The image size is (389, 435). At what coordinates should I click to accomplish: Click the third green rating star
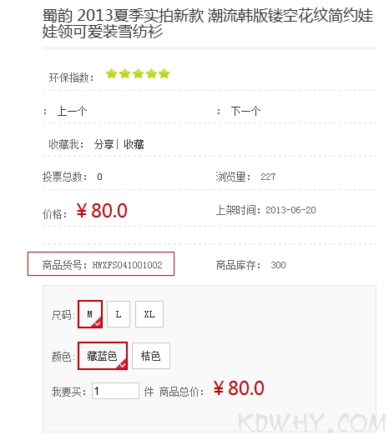(x=138, y=73)
